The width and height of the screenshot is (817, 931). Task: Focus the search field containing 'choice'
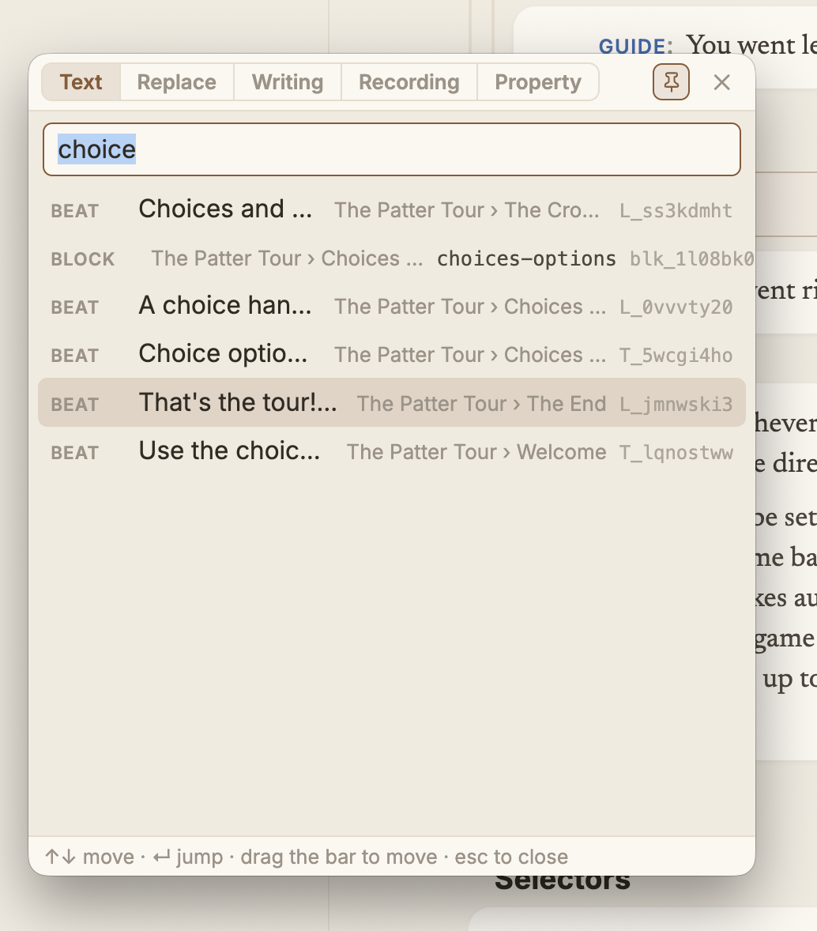392,149
